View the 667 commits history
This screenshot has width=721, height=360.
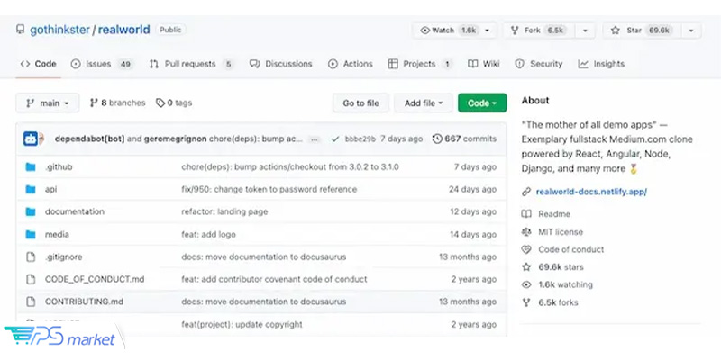(465, 139)
